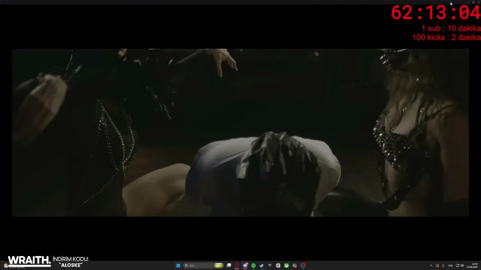Viewport: 481px width, 270px height.
Task: Open the Opera GX browser taskbar icon
Action: (x=237, y=265)
